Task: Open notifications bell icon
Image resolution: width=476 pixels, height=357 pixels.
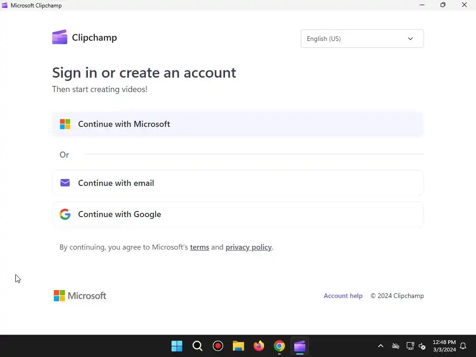Action: pyautogui.click(x=463, y=346)
